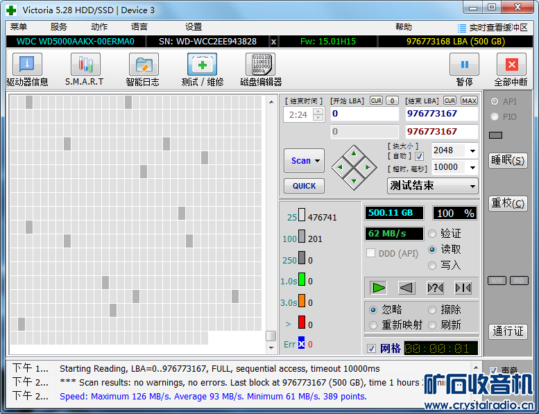The height and width of the screenshot is (414, 539).
Task: Select the erase error action
Action: (432, 310)
